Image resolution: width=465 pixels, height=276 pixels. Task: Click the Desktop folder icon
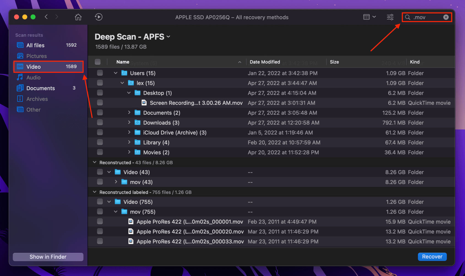point(137,93)
